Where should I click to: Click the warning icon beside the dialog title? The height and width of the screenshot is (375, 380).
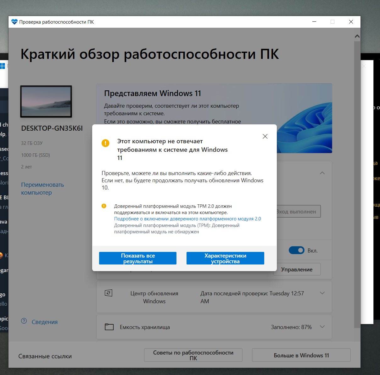(105, 143)
